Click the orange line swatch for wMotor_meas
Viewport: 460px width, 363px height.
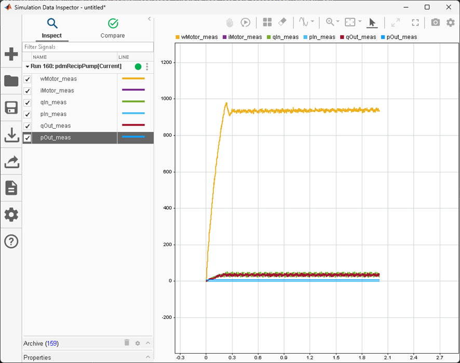coord(133,78)
